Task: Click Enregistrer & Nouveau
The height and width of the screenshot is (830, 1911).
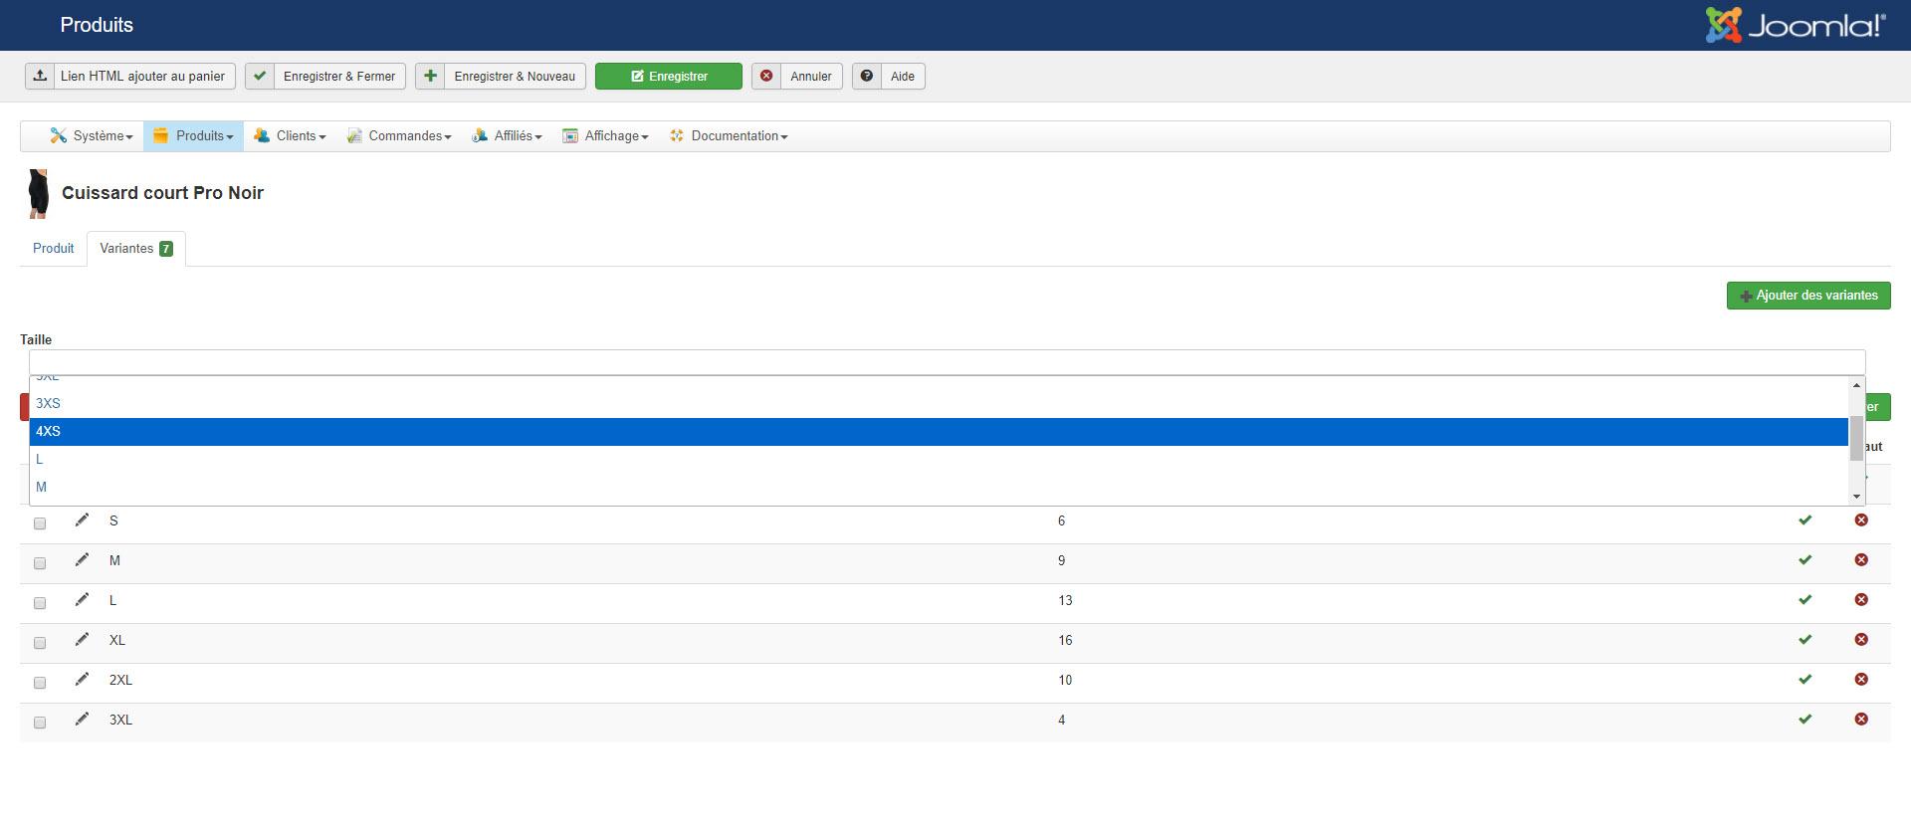Action: [501, 77]
